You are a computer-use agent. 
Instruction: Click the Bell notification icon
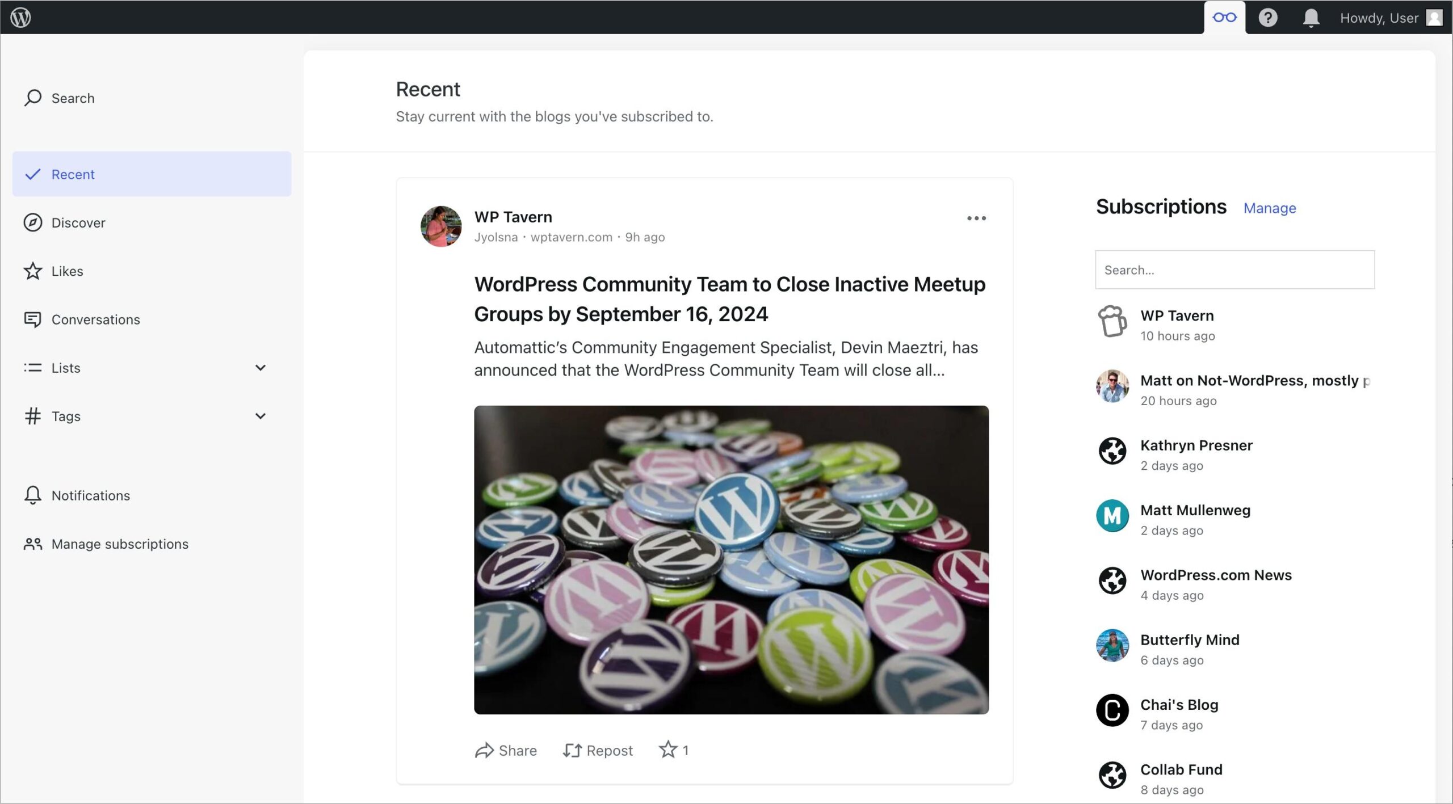click(1309, 17)
